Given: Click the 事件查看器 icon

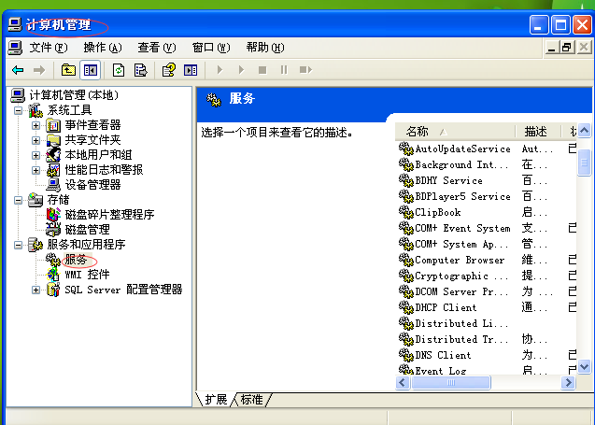Looking at the screenshot, I should (x=53, y=125).
